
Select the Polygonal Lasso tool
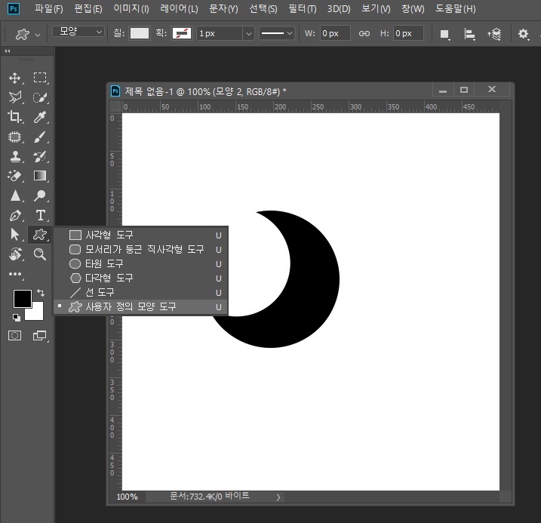[x=14, y=97]
